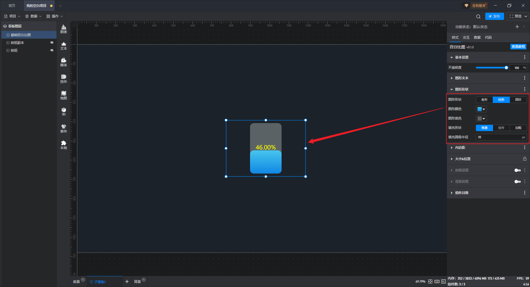Click the plus icon beside 前景
Screen dimensions: 530x287
[x=83, y=280]
